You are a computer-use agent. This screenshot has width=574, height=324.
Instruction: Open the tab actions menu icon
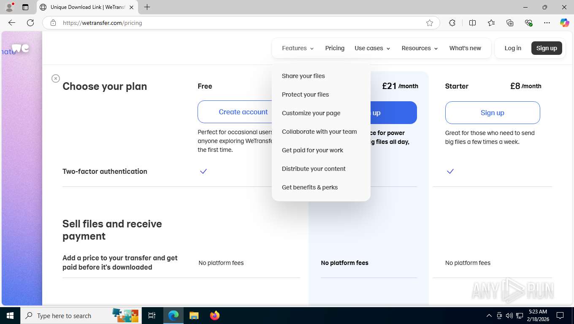(25, 7)
